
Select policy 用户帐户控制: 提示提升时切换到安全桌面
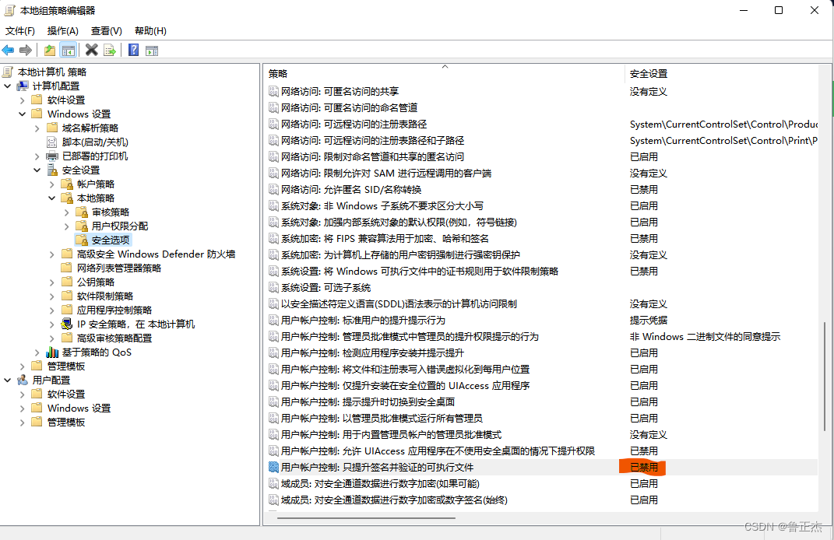(x=368, y=401)
